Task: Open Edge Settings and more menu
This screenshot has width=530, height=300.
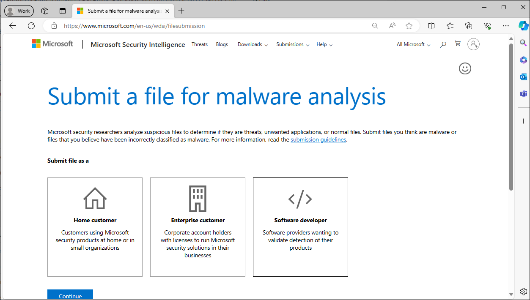Action: (506, 26)
